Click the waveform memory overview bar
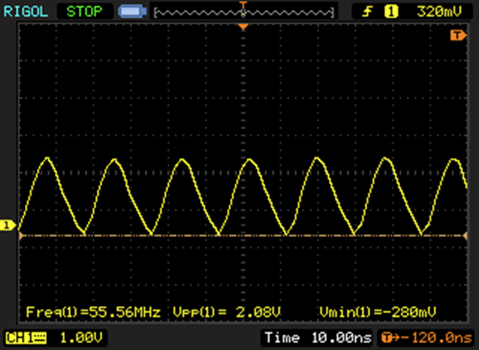Screen dimensions: 479x350 (244, 13)
